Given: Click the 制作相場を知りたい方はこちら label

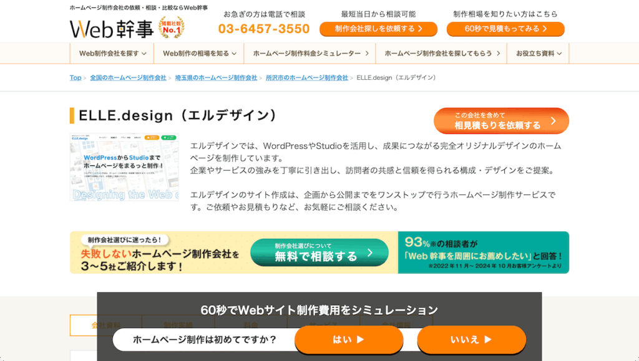Looking at the screenshot, I should [505, 14].
